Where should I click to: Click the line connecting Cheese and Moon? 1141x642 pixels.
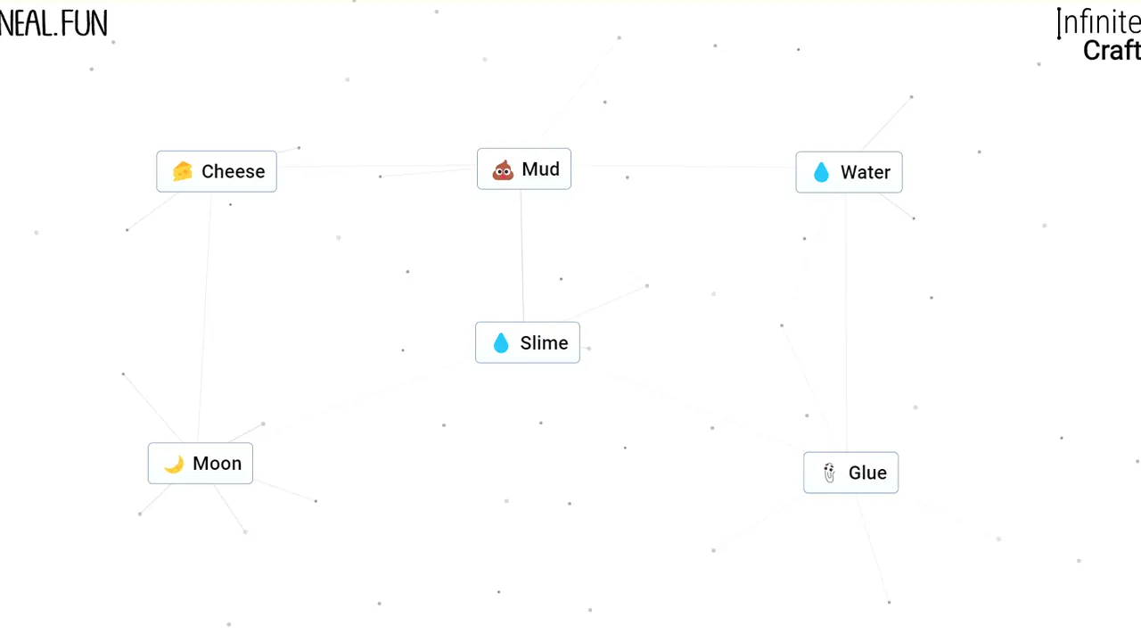pyautogui.click(x=204, y=317)
